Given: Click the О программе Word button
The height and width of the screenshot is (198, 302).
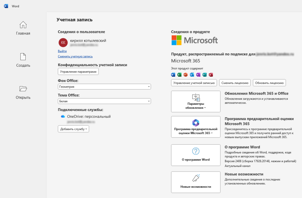Looking at the screenshot, I should point(196,155).
